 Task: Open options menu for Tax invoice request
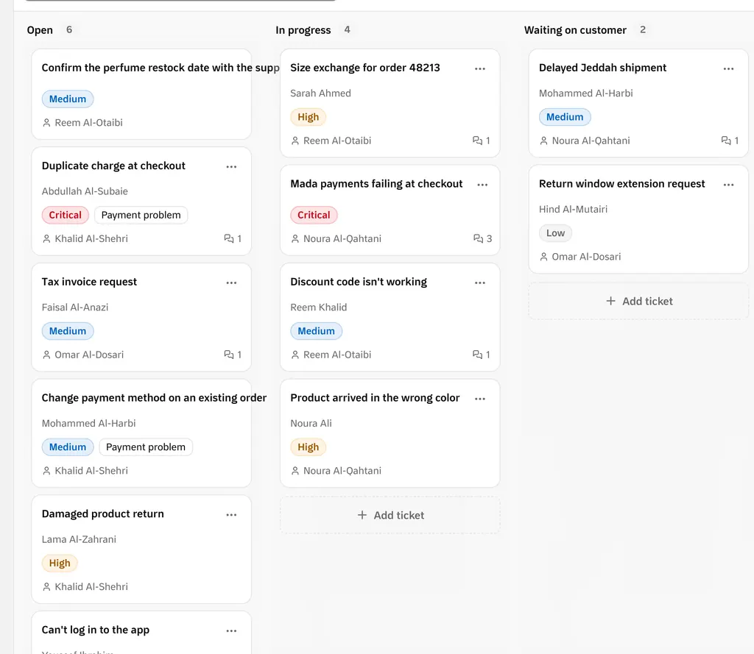click(x=231, y=282)
